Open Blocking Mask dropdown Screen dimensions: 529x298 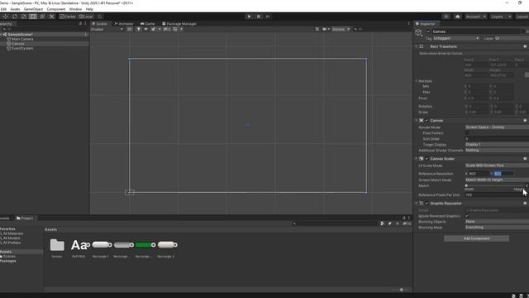click(497, 228)
